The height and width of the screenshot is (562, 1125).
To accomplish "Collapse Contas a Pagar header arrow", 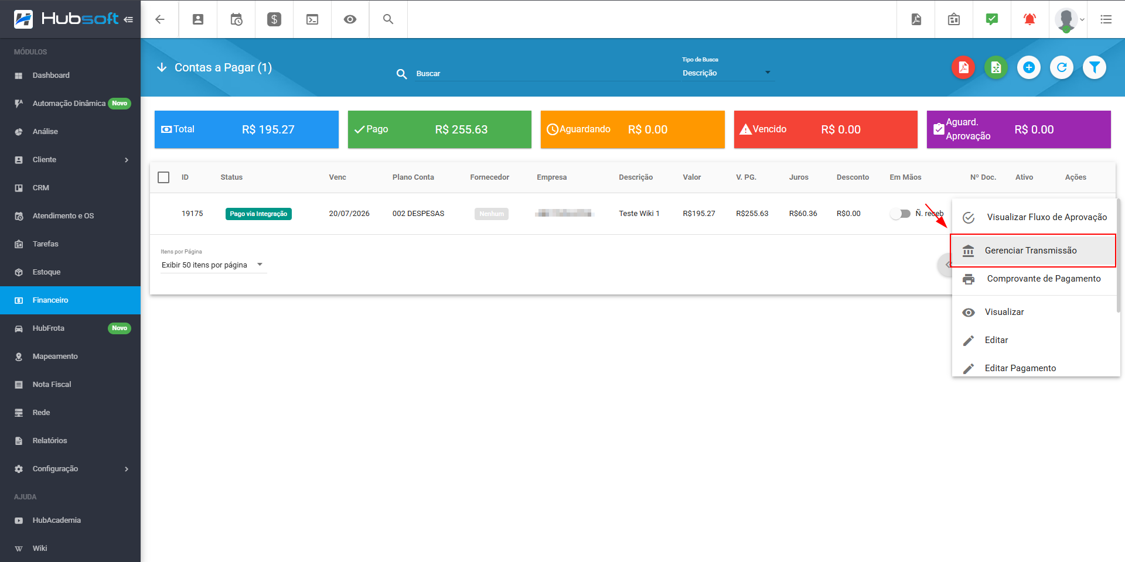I will coord(162,67).
